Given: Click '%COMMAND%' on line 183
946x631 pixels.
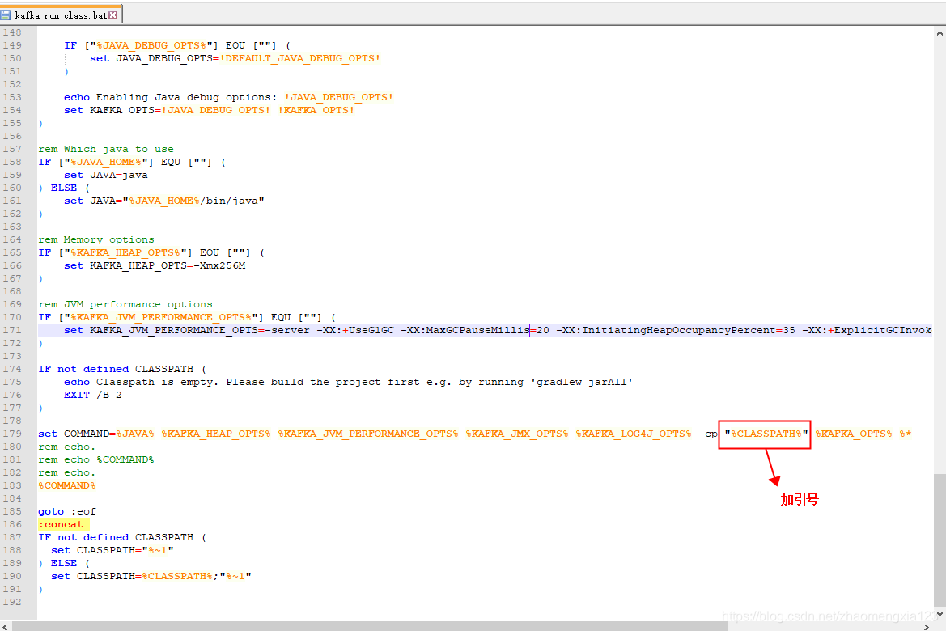Looking at the screenshot, I should point(67,485).
